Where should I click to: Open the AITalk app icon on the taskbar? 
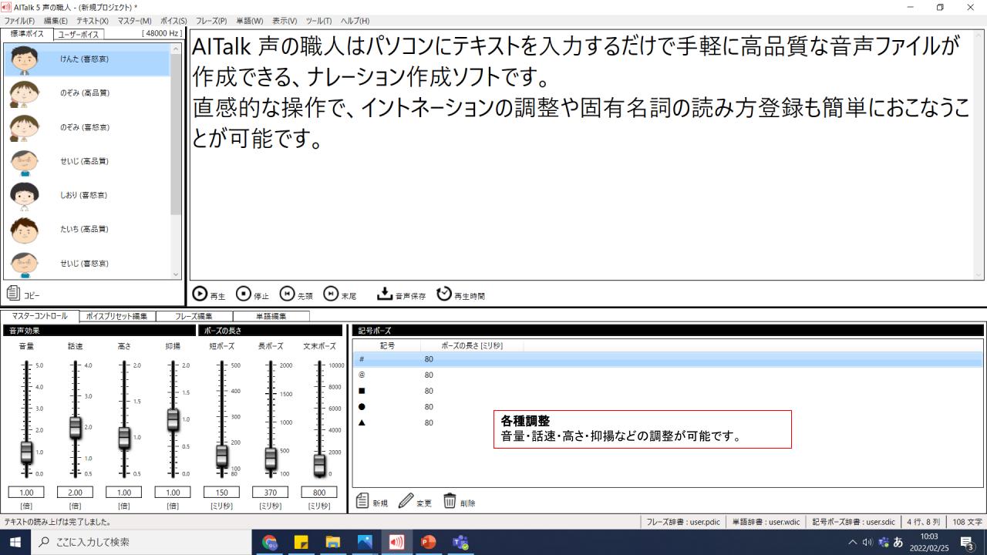pyautogui.click(x=396, y=542)
